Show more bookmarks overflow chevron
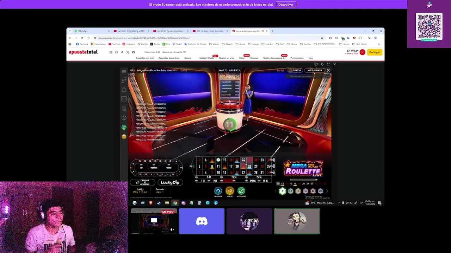The height and width of the screenshot is (253, 451). (x=378, y=44)
